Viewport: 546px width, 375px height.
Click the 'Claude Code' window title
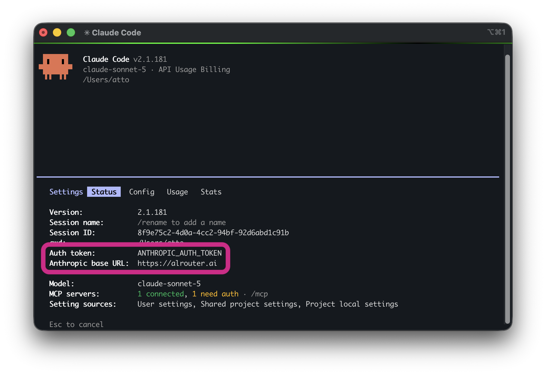(x=117, y=33)
